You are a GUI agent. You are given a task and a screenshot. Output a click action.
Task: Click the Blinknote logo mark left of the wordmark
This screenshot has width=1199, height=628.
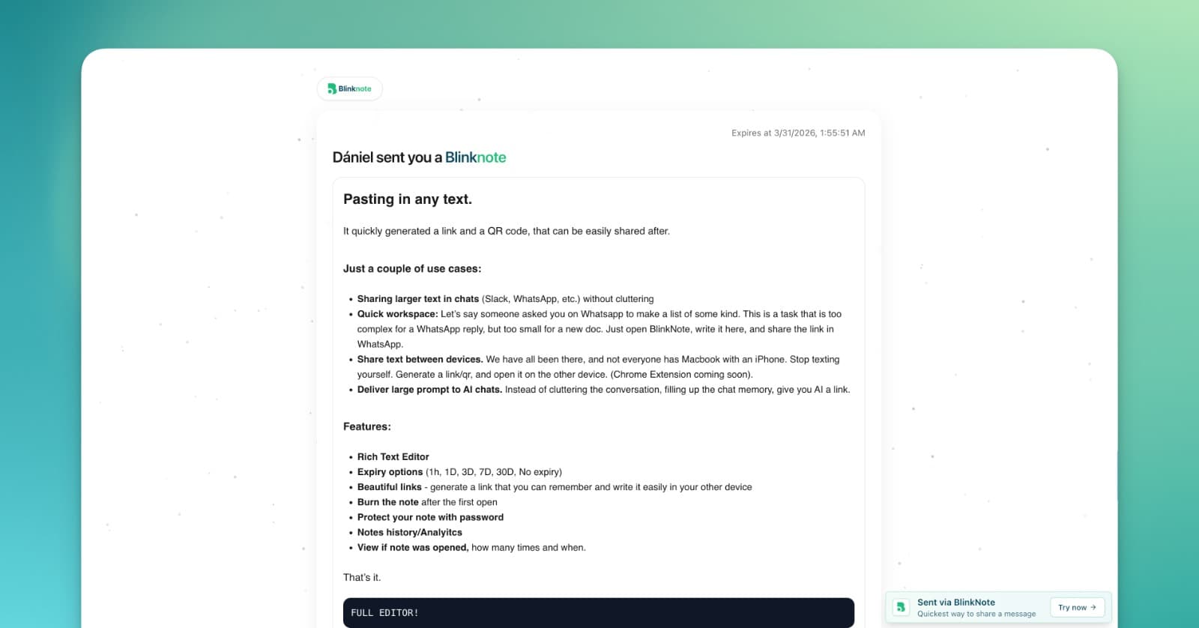pyautogui.click(x=332, y=88)
